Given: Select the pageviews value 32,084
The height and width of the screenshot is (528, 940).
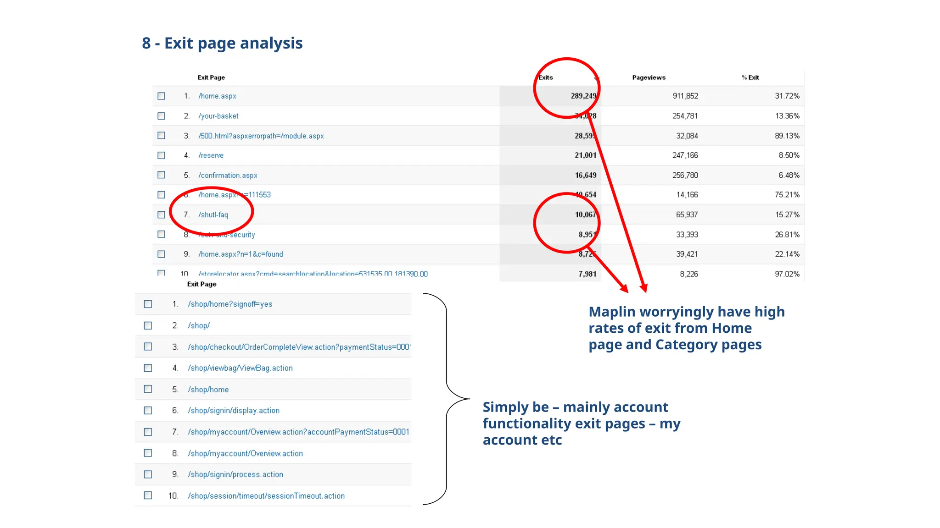Looking at the screenshot, I should 687,136.
